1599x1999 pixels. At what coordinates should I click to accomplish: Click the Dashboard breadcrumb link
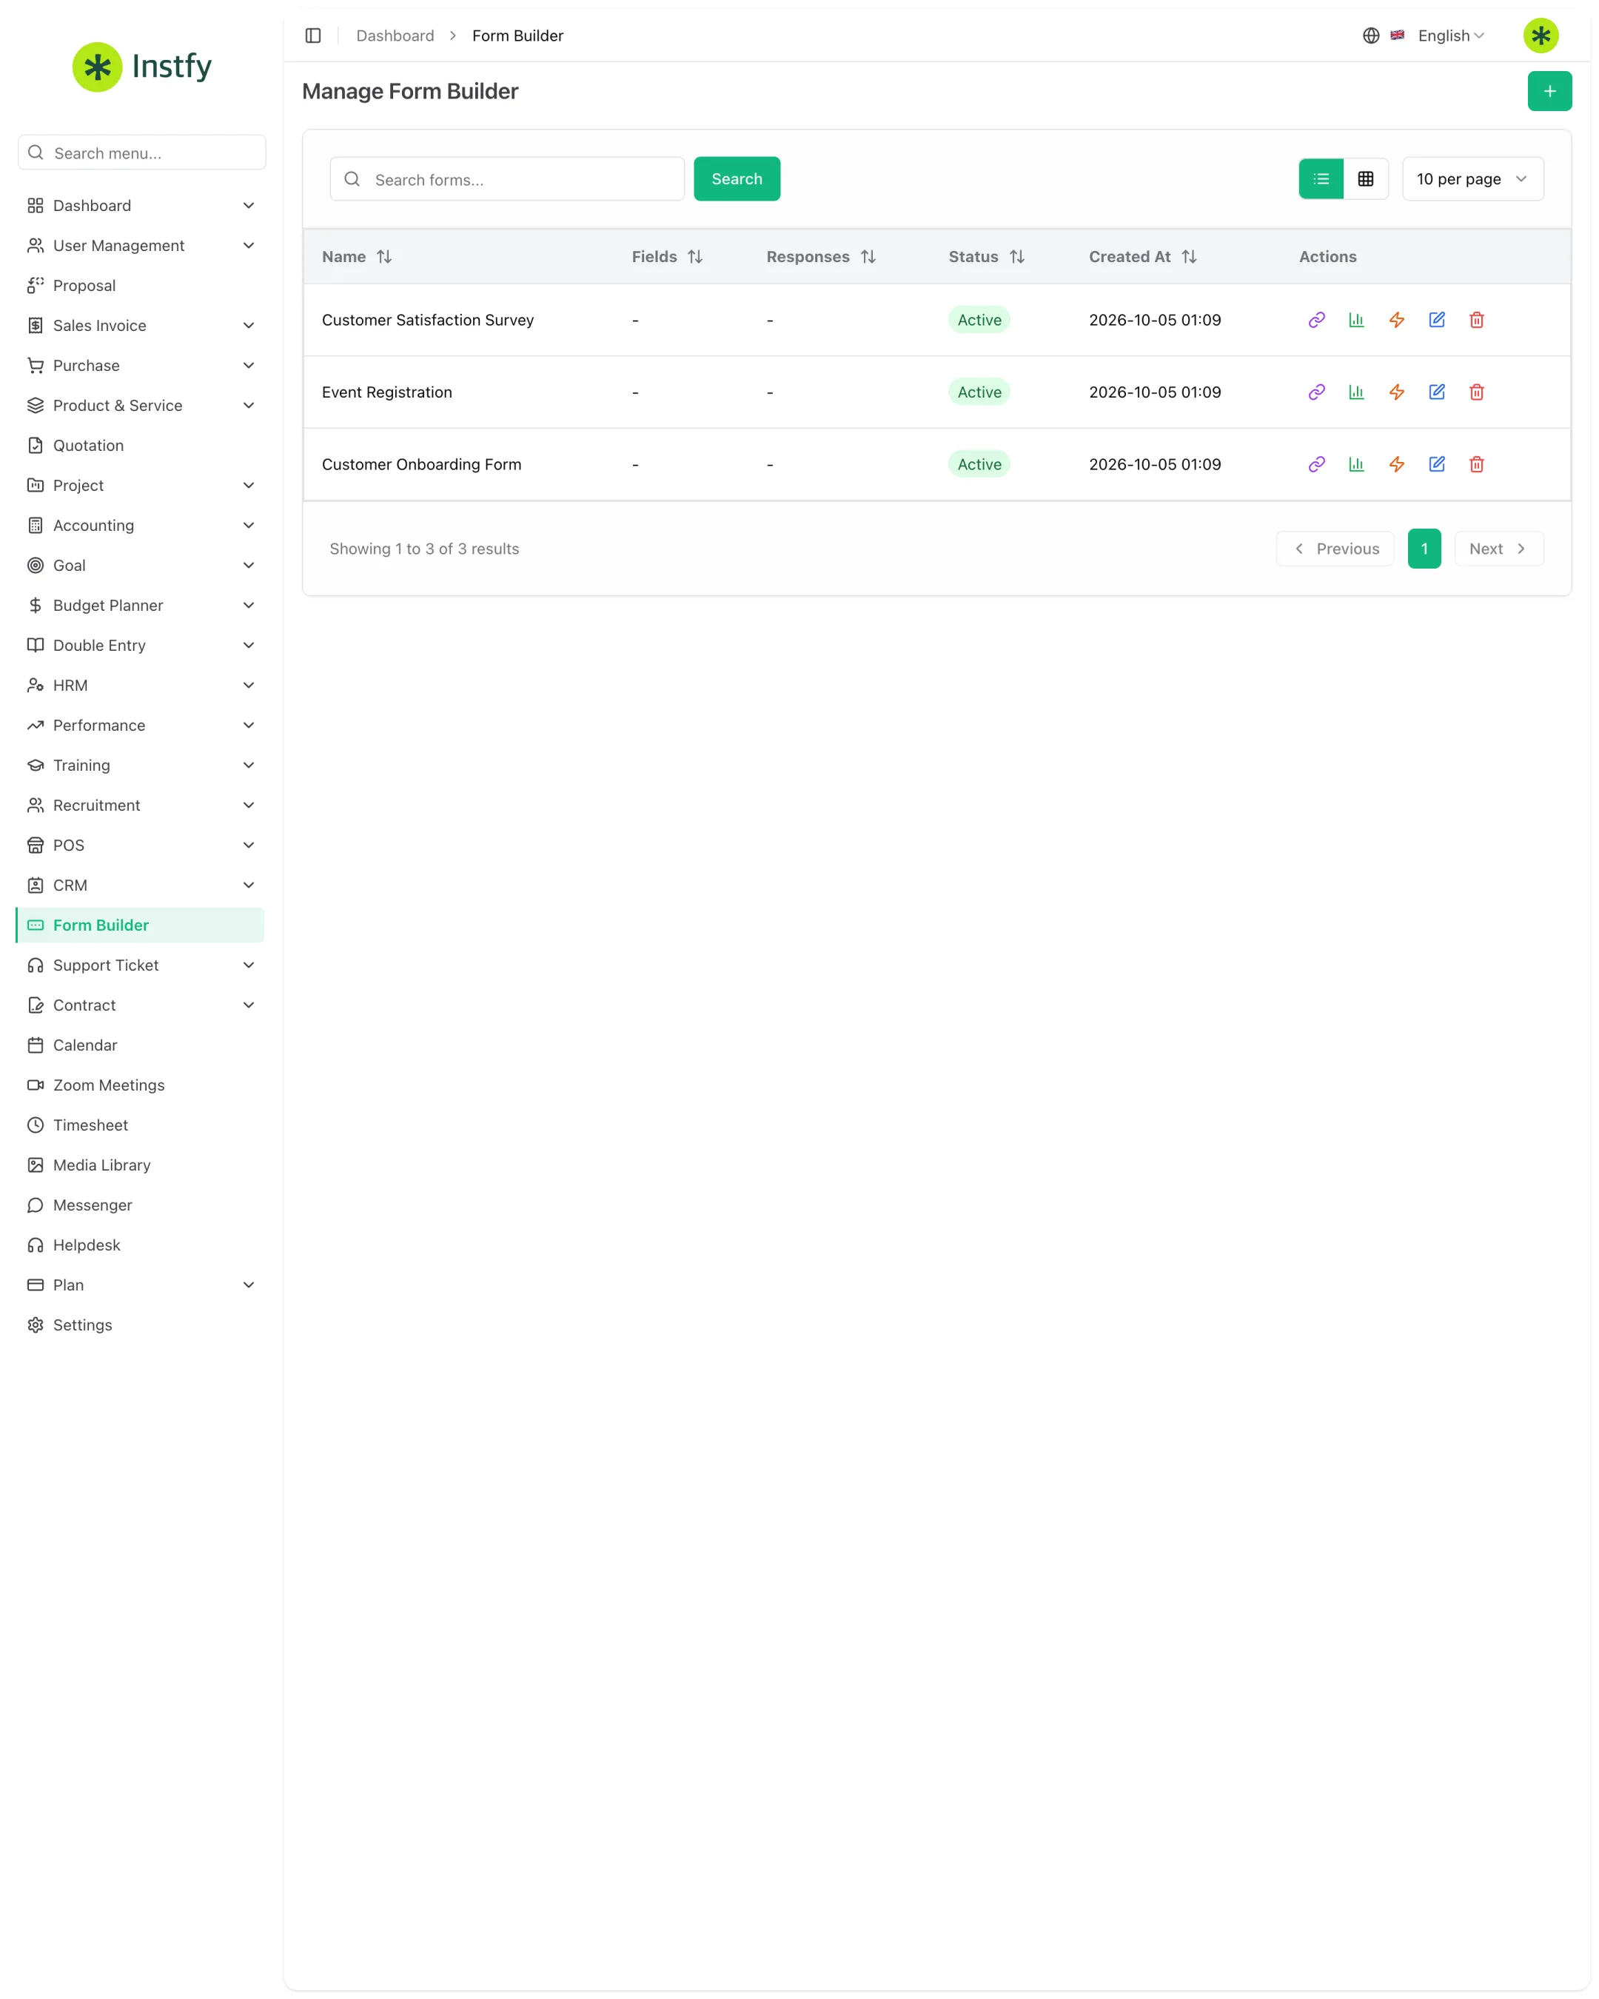(x=395, y=36)
